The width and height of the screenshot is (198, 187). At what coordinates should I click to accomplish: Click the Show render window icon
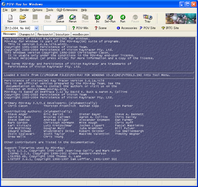(85, 19)
